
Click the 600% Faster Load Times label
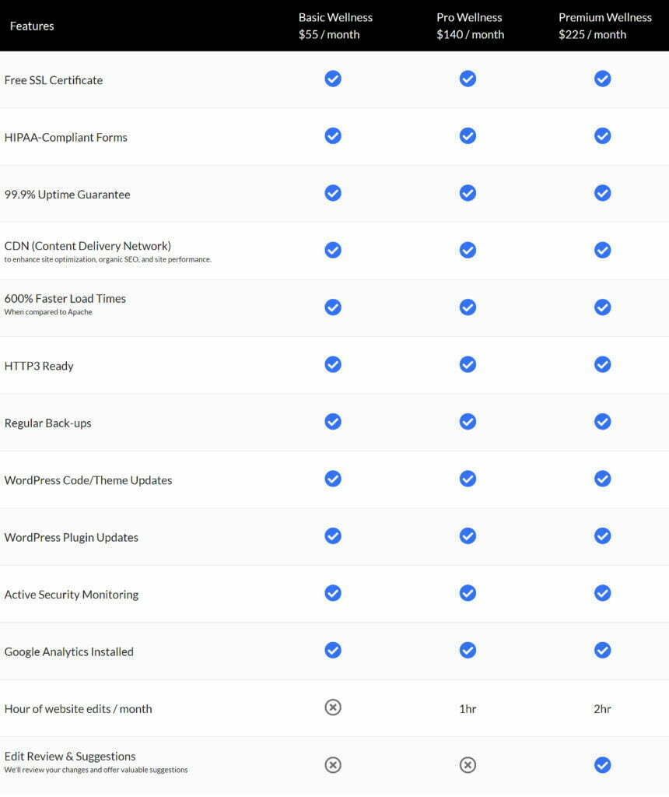(65, 298)
